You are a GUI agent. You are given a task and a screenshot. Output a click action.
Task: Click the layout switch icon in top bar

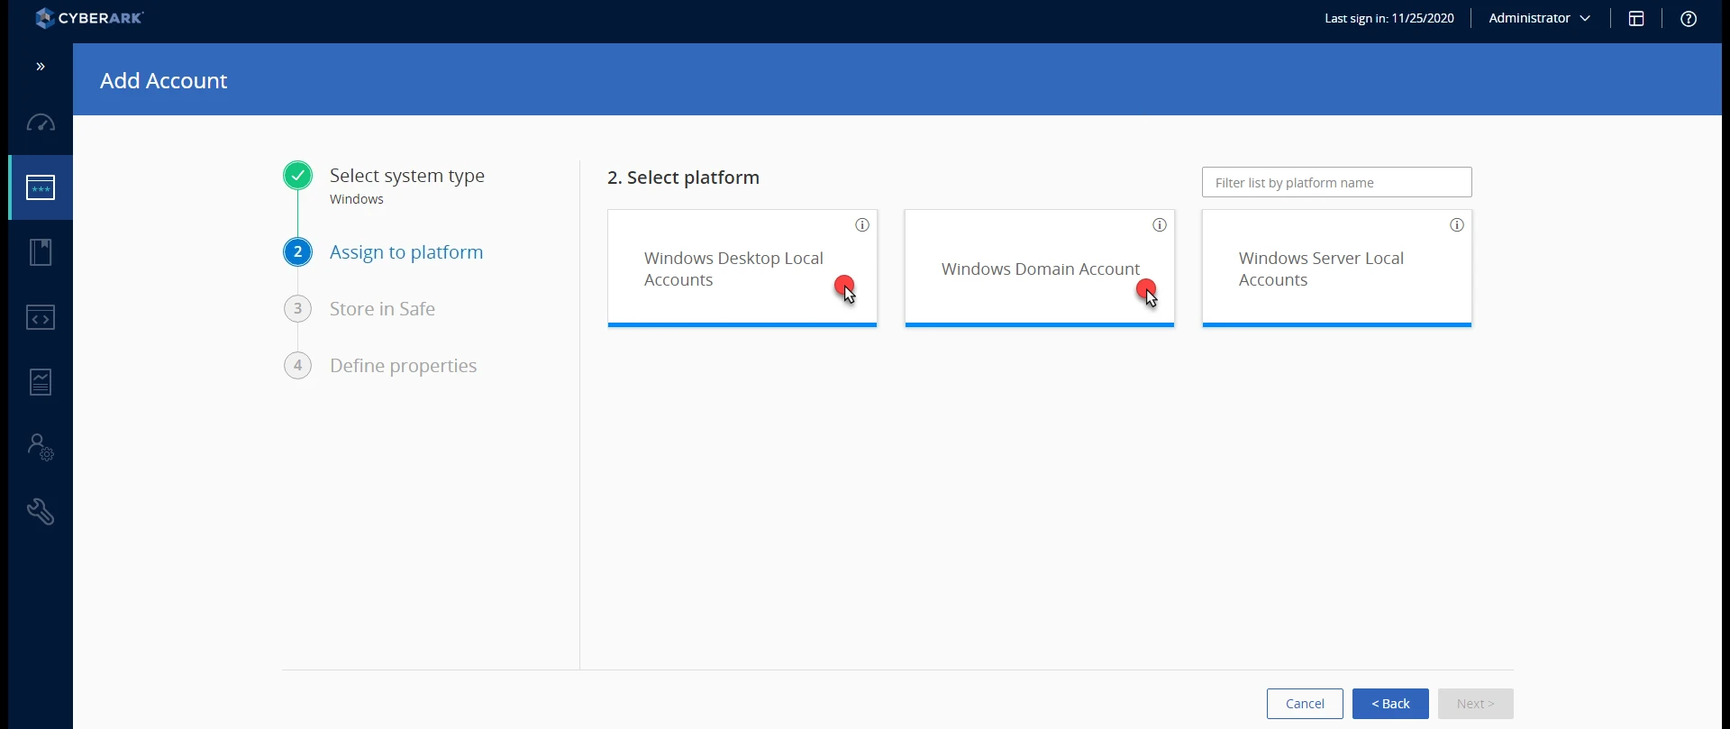[x=1636, y=19]
